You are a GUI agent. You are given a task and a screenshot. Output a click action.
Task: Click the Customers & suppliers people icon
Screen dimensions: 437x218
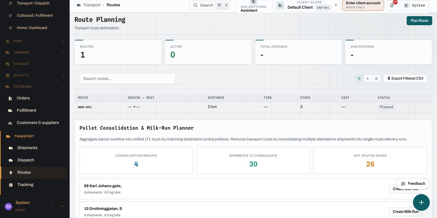(10, 123)
